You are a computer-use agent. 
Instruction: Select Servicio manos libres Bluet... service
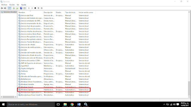click(x=54, y=34)
